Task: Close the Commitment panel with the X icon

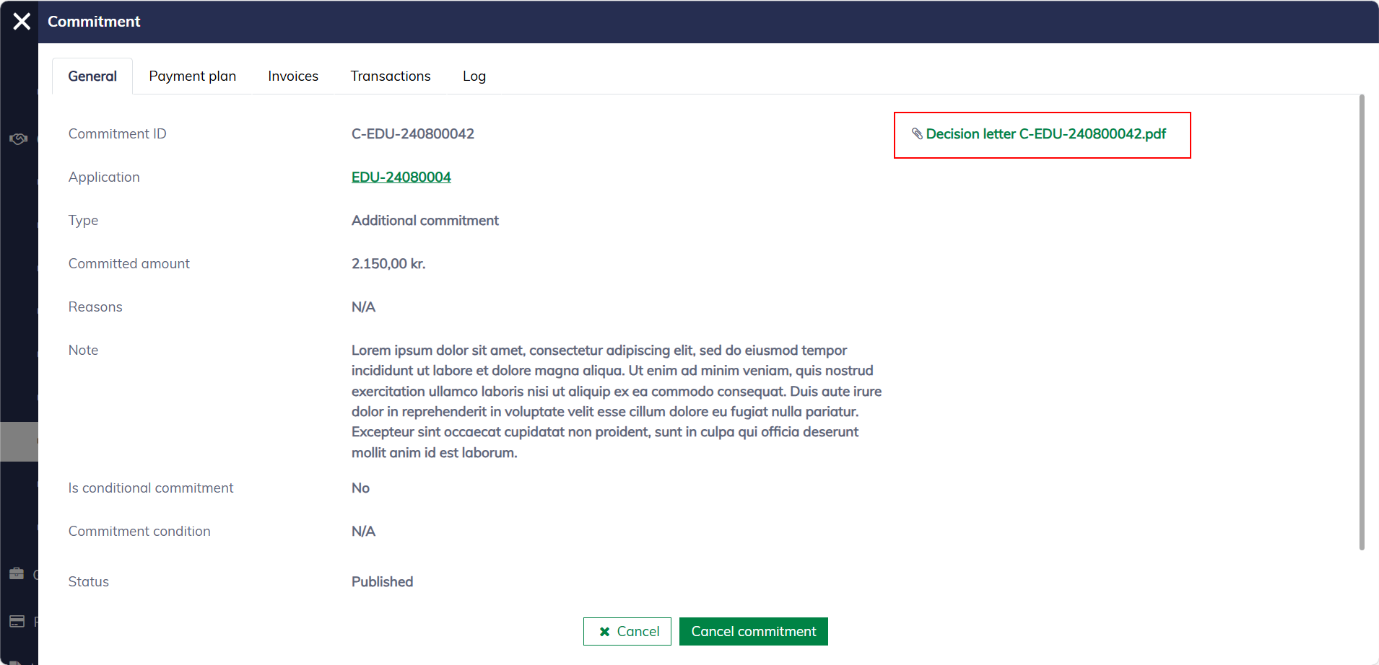Action: (x=22, y=22)
